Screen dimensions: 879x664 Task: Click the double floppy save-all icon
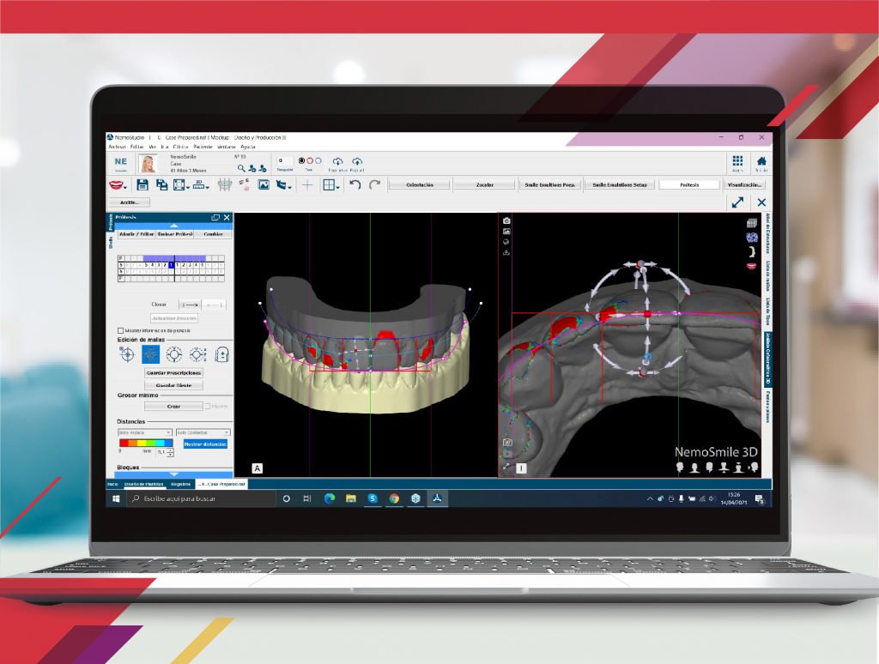coord(161,184)
